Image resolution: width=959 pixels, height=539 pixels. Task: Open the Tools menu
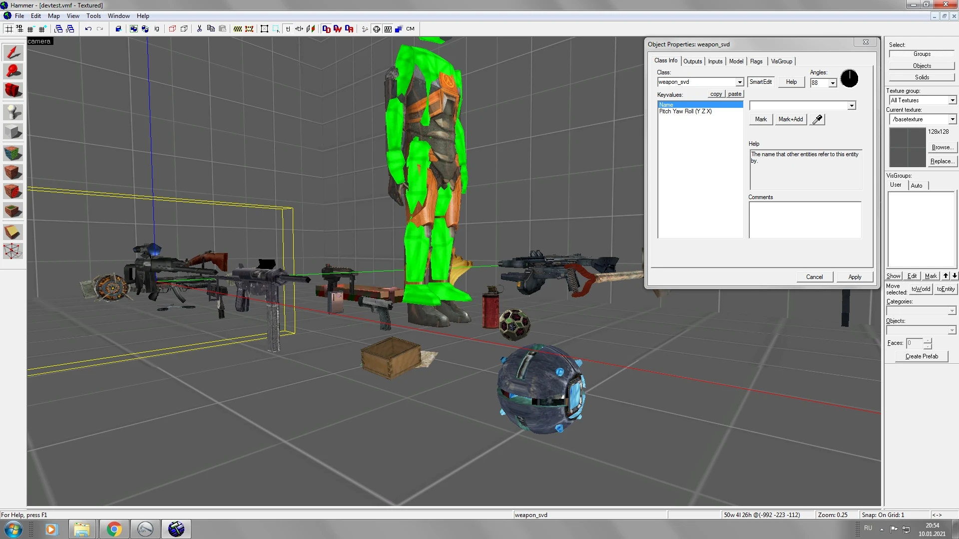[93, 15]
